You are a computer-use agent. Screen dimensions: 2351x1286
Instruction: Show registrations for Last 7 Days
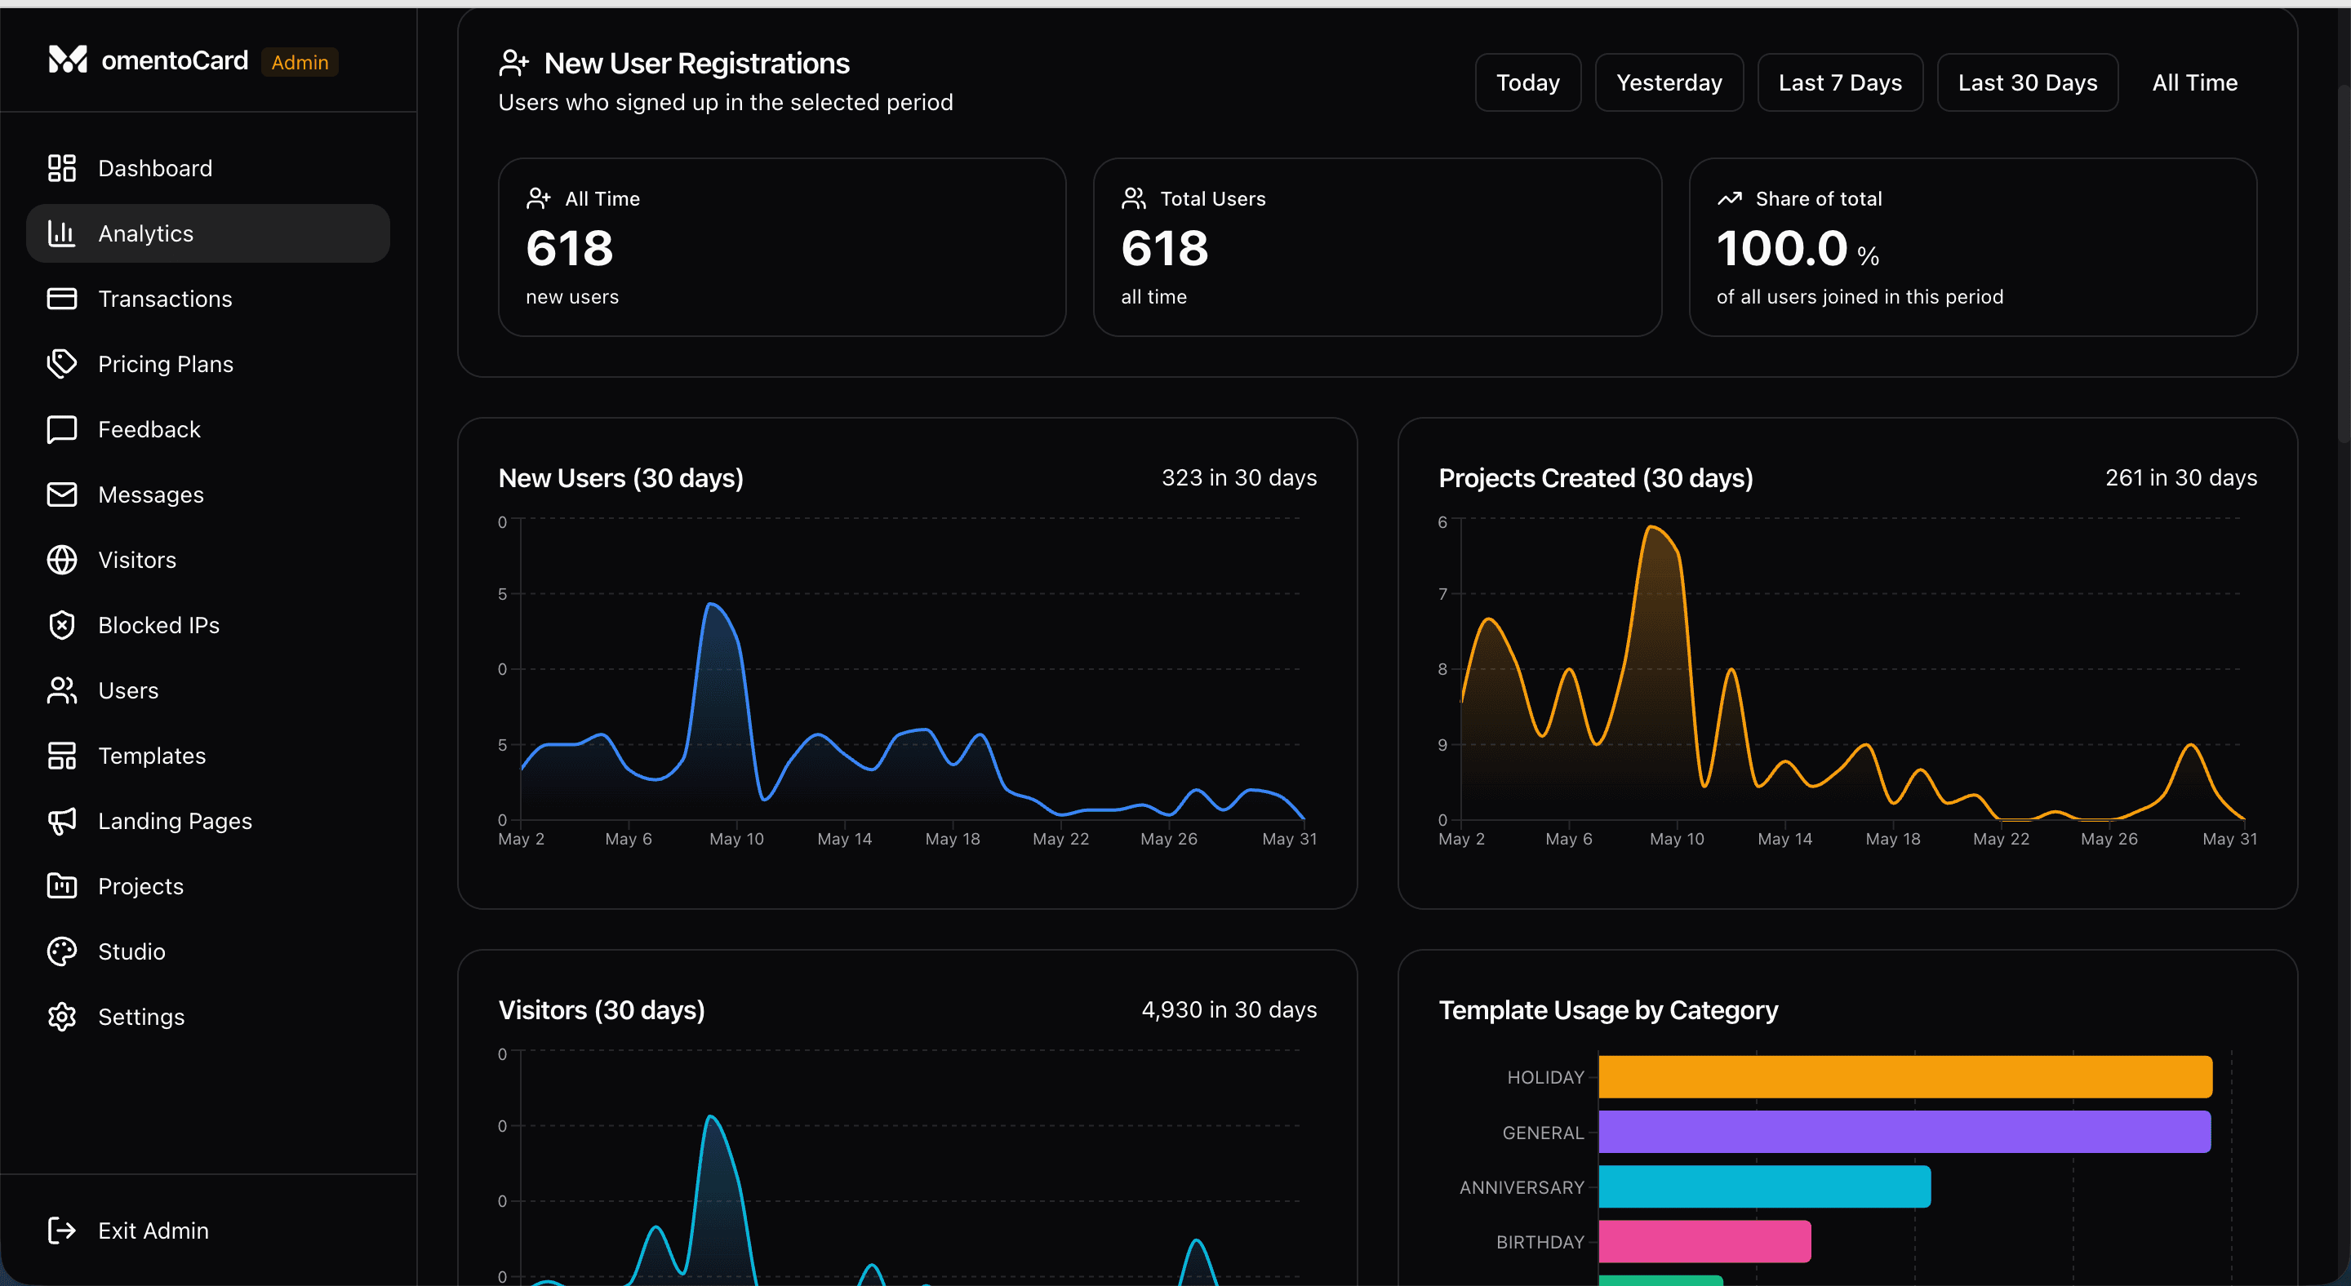(1840, 82)
